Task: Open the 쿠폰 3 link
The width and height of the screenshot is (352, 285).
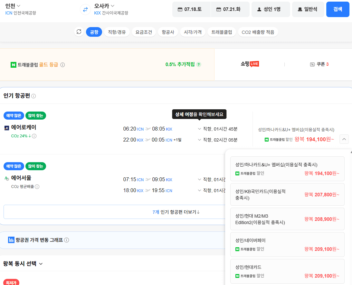Action: pyautogui.click(x=319, y=64)
